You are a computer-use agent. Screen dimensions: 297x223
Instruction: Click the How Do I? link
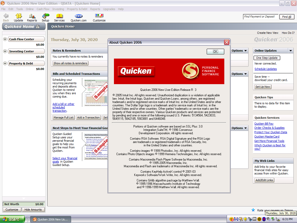(288, 33)
